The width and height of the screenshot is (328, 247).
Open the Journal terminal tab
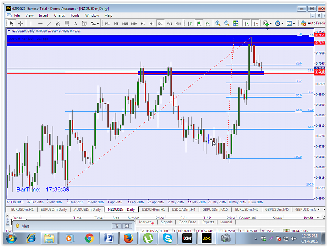click(x=226, y=222)
